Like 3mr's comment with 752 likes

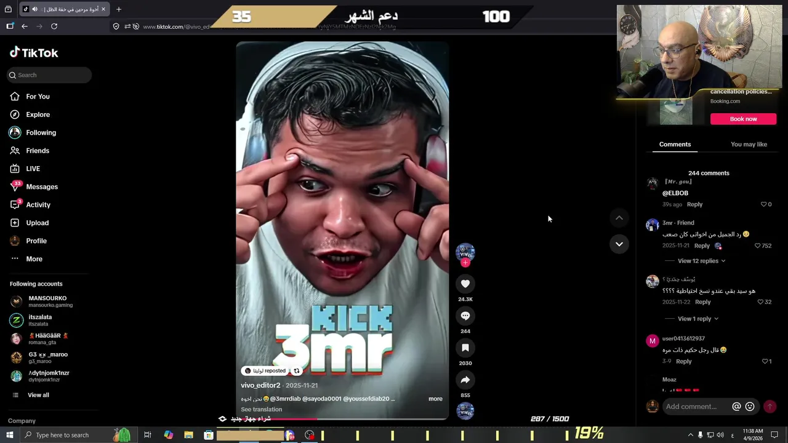point(758,245)
